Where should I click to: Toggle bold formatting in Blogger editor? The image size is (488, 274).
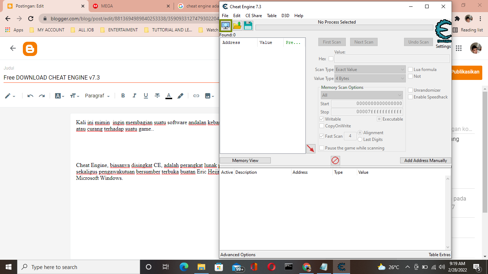[123, 96]
